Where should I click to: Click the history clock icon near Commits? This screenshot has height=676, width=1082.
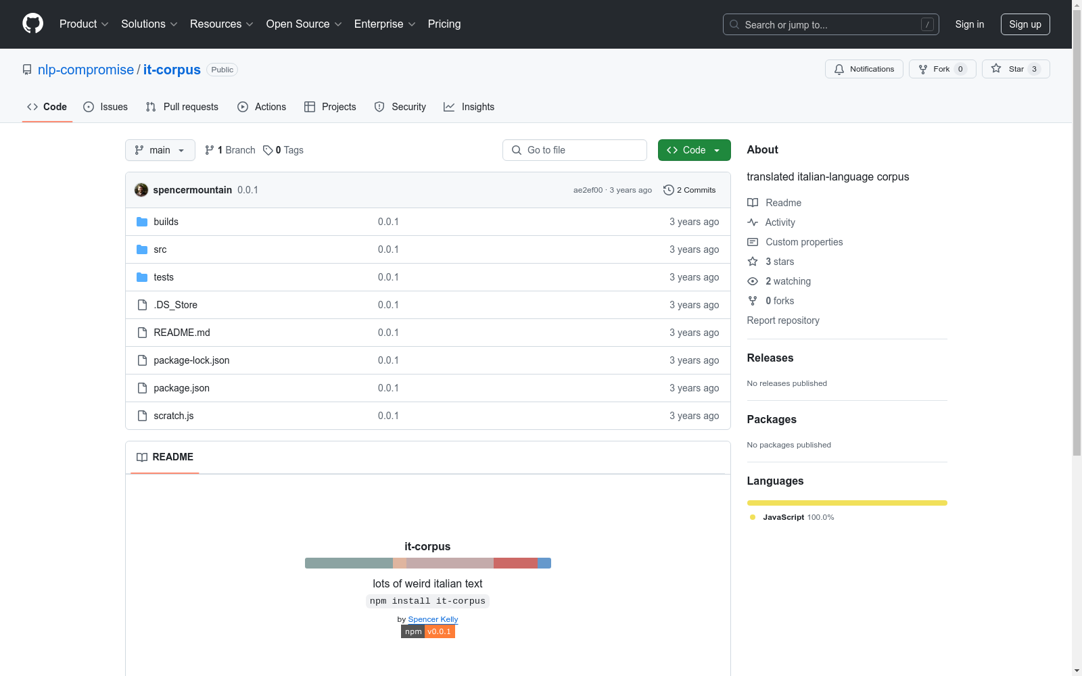click(669, 190)
